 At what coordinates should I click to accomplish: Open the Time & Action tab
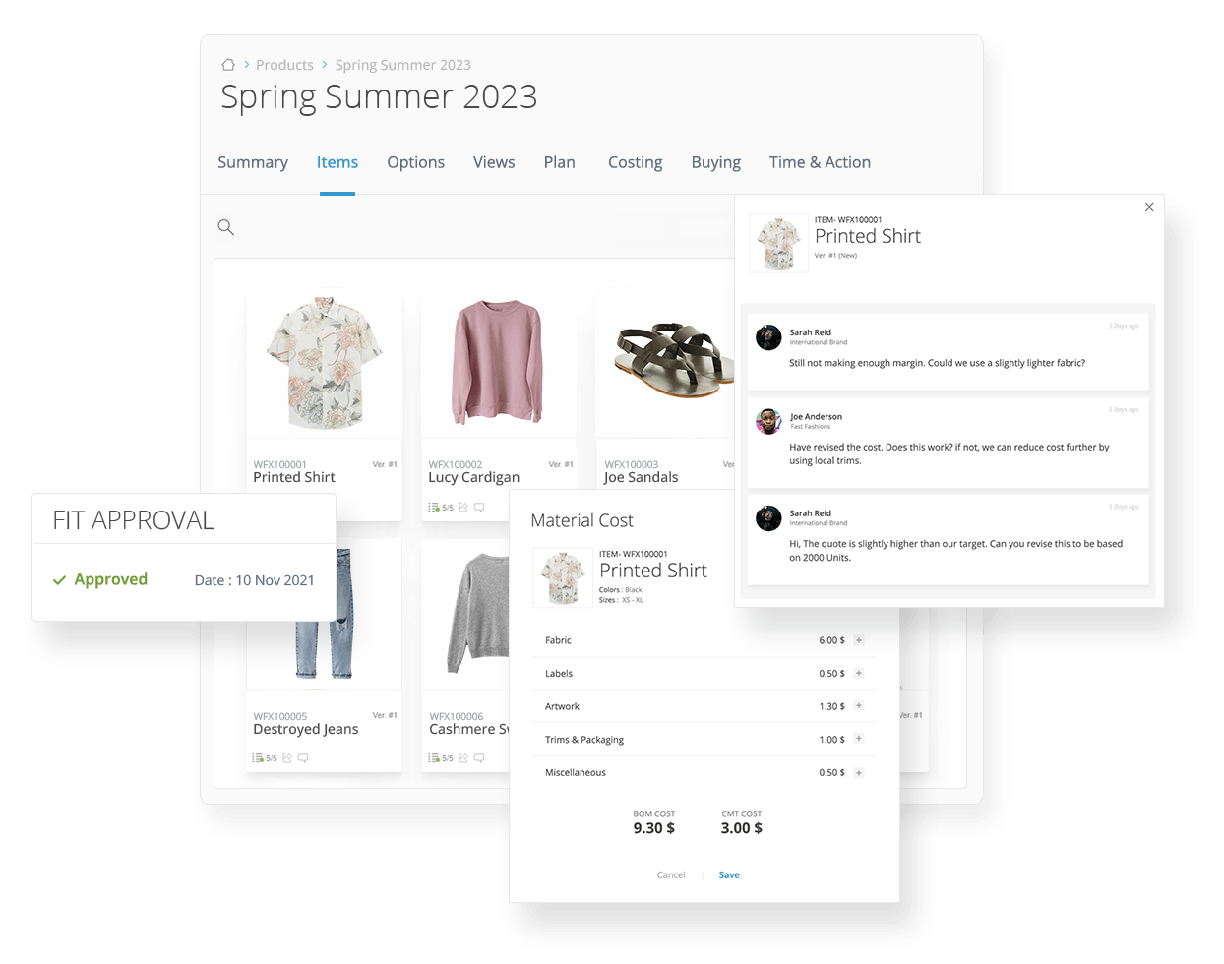tap(820, 162)
